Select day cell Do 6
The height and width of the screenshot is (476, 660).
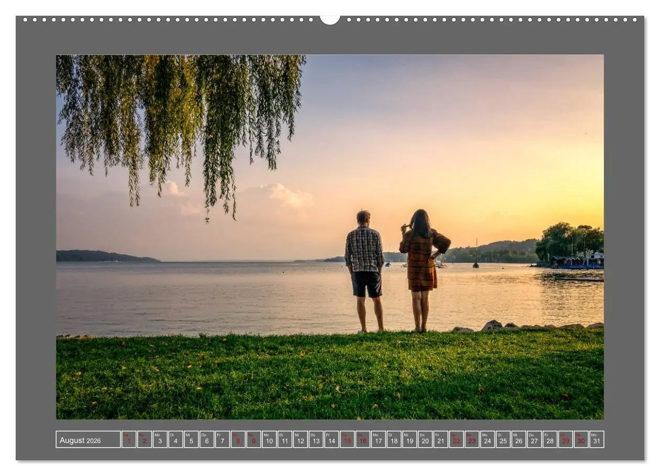click(x=207, y=439)
